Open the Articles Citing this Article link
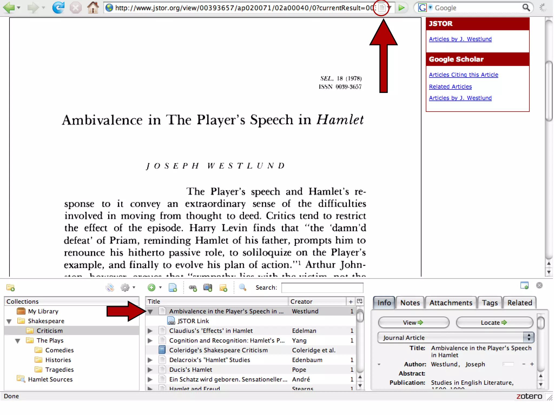 click(x=463, y=75)
